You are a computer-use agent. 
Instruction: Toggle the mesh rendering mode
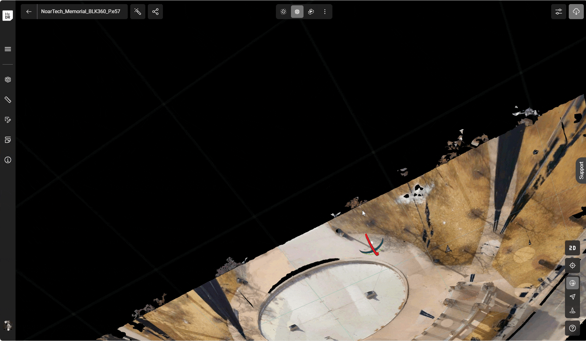coord(297,12)
